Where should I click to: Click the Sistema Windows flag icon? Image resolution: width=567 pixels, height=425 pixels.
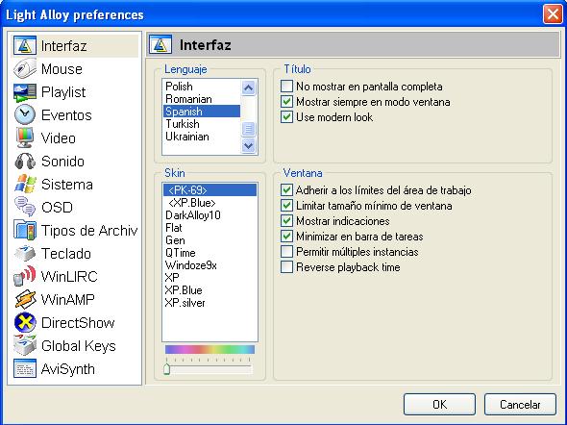(x=25, y=184)
